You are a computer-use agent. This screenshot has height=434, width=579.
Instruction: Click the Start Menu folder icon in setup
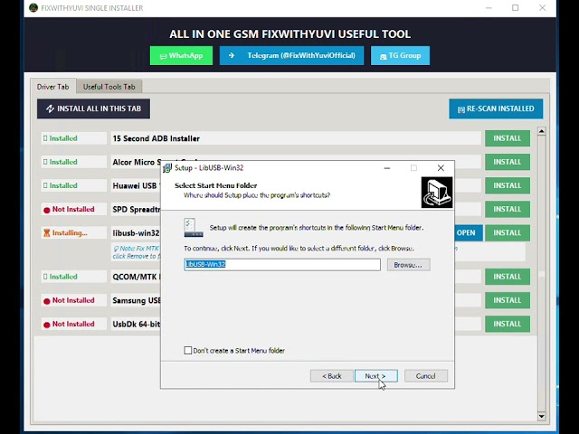pyautogui.click(x=193, y=228)
